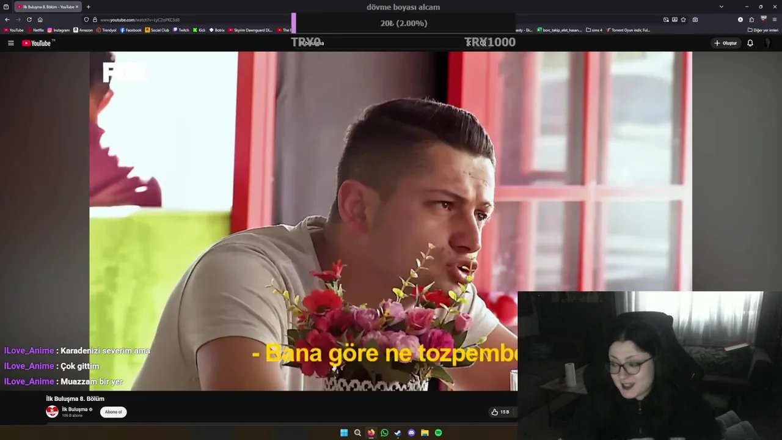Bookmark this page with the star icon
This screenshot has height=440, width=782.
[x=684, y=20]
